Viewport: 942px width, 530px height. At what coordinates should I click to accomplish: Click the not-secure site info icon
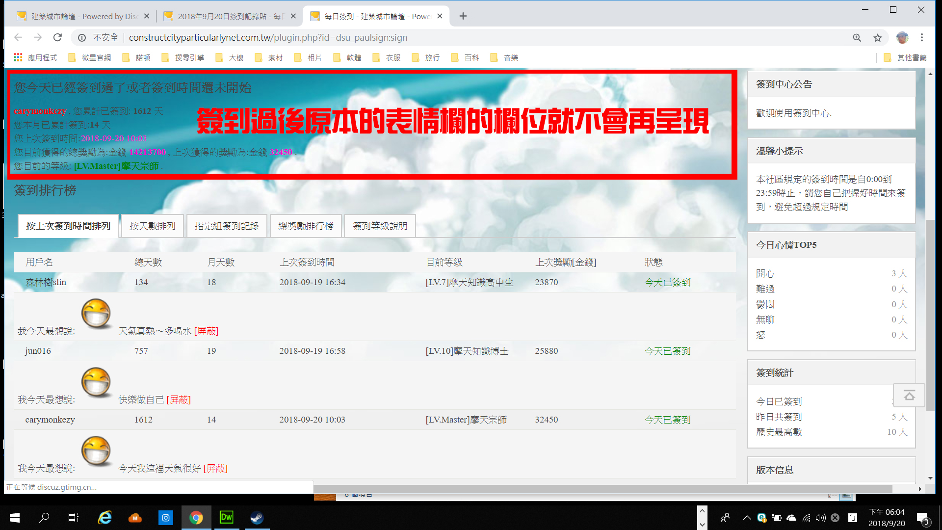point(82,38)
